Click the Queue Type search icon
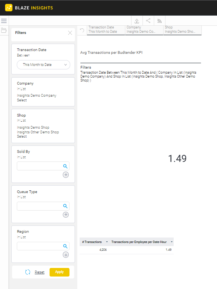The height and width of the screenshot is (289, 217). [x=65, y=206]
